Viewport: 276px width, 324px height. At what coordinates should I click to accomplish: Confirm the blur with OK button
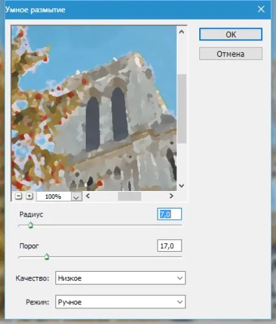230,35
